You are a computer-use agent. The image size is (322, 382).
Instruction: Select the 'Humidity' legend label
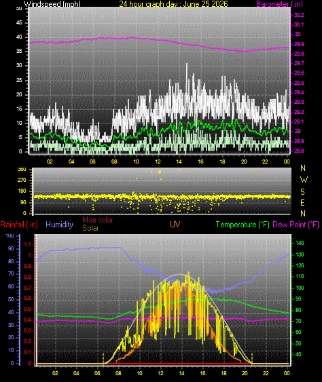(59, 225)
